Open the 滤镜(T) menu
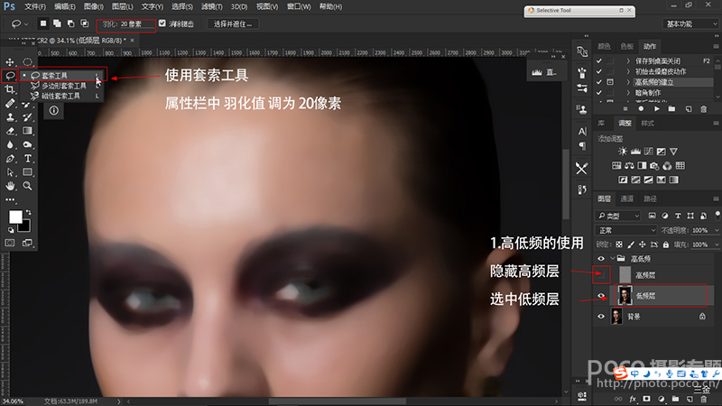This screenshot has height=406, width=722. point(212,7)
